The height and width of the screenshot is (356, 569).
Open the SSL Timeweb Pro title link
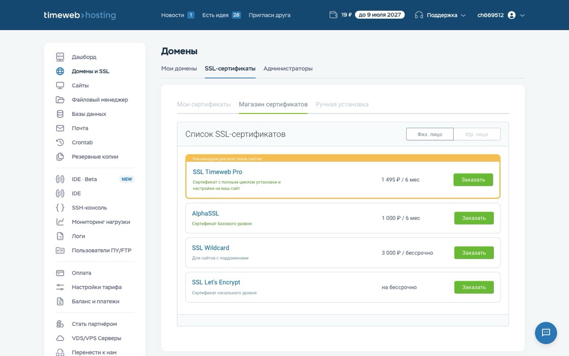[217, 172]
